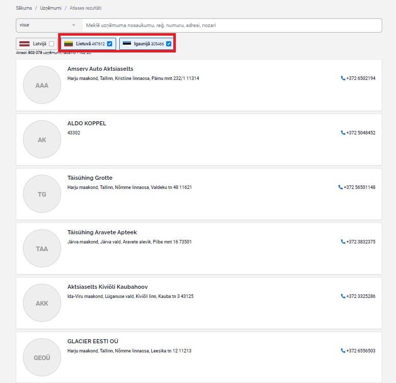This screenshot has width=396, height=383.
Task: Open Täisühing Grotte company page
Action: (x=90, y=178)
